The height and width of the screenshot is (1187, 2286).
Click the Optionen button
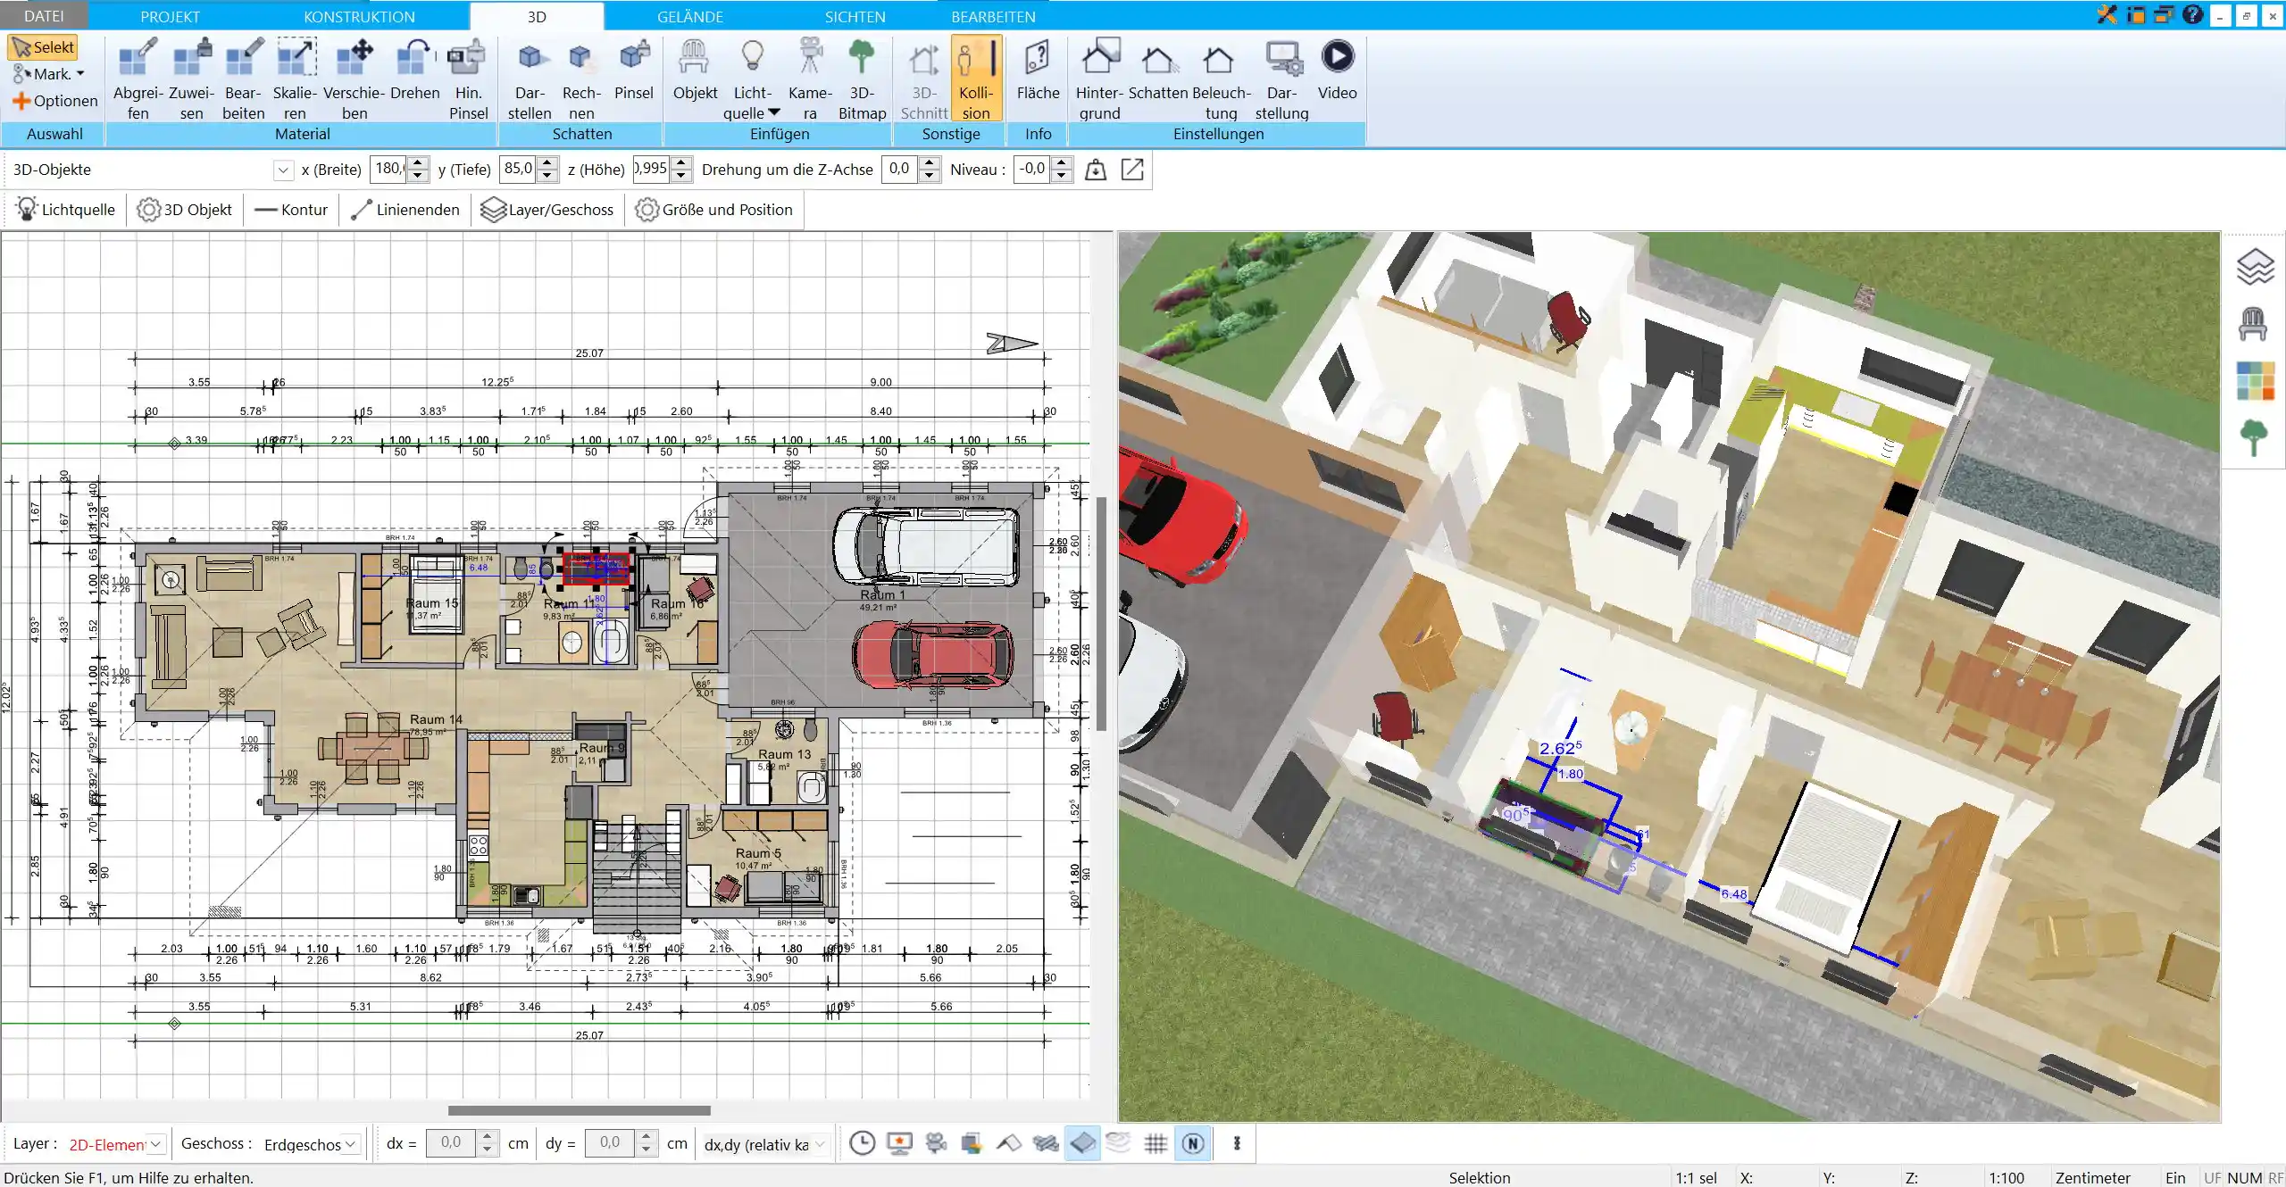click(55, 101)
